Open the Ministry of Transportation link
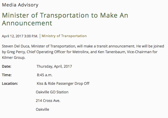The height and width of the screenshot is (118, 168). click(64, 36)
